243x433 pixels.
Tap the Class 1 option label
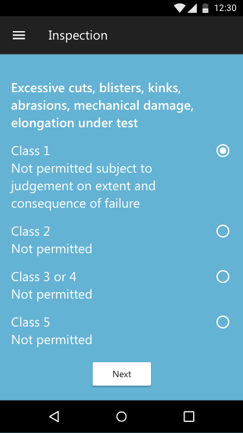click(x=30, y=151)
